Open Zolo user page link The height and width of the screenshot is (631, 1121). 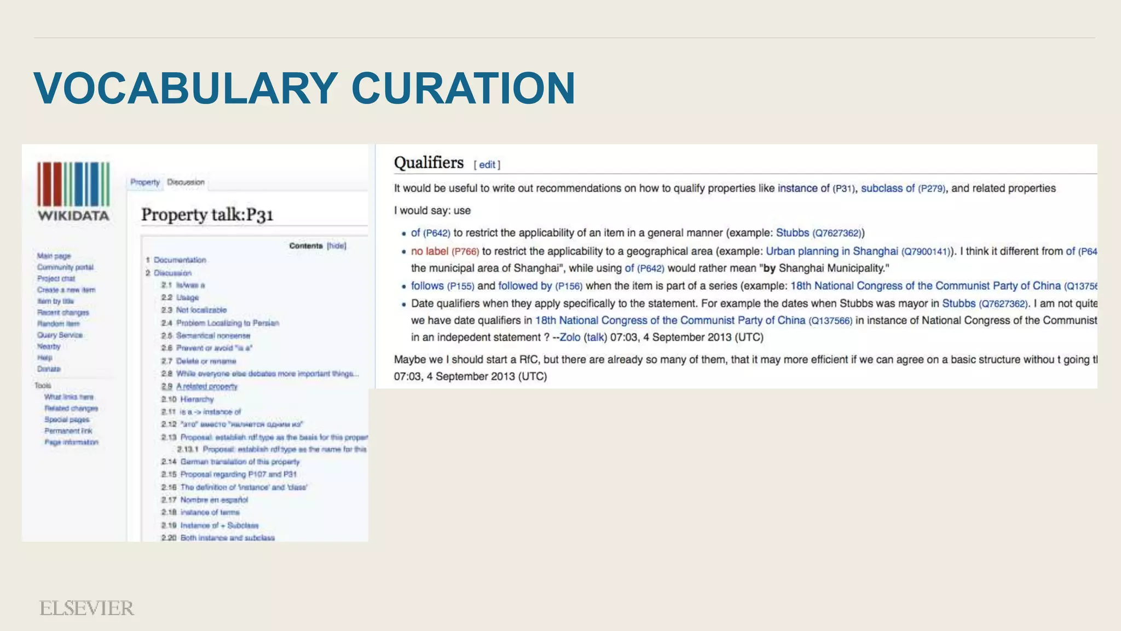click(570, 337)
